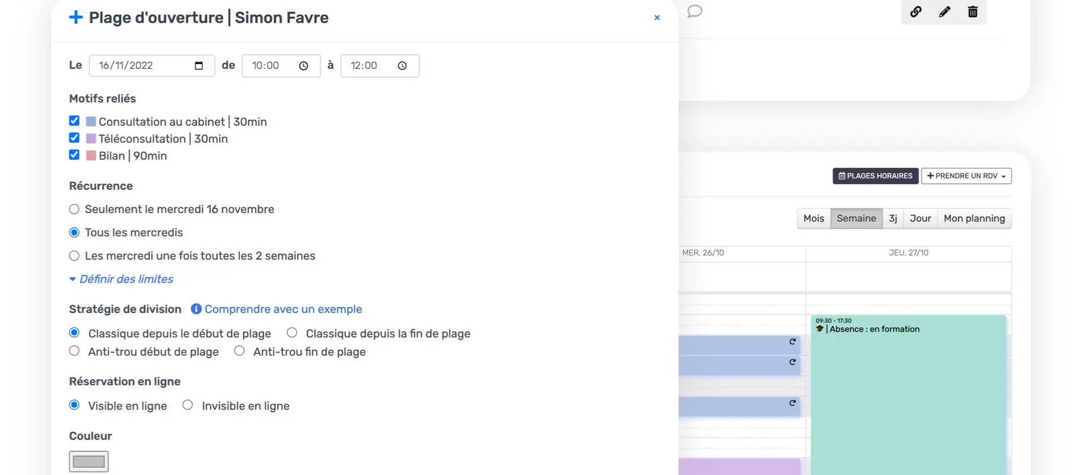
Task: Open the Prendre un RDV dropdown
Action: click(966, 176)
